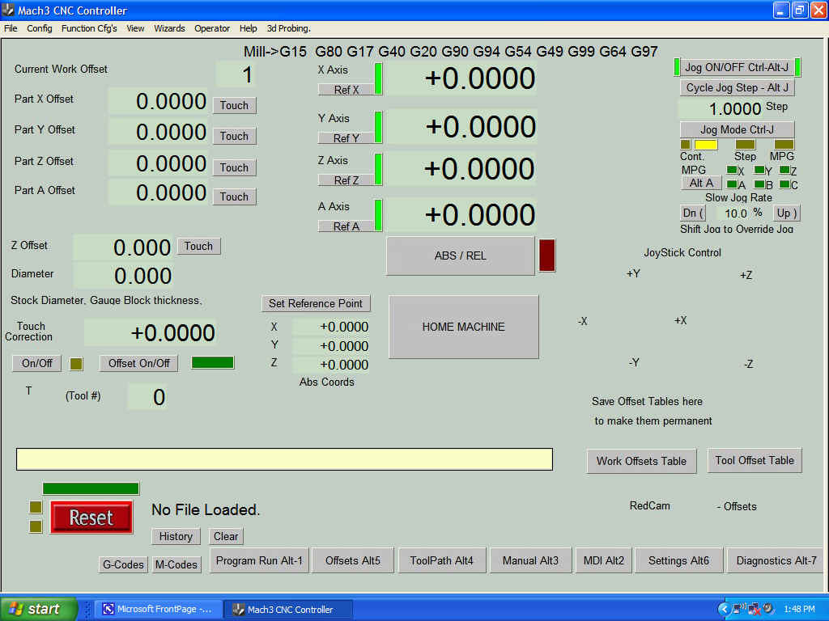Click the green Offset On/Off indicator
The image size is (829, 621).
point(213,362)
